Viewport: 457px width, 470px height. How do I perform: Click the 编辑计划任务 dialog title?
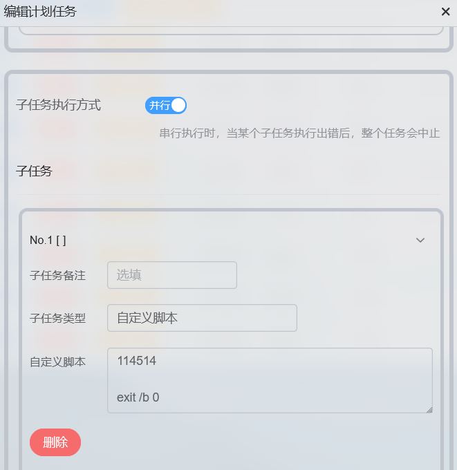click(x=40, y=12)
